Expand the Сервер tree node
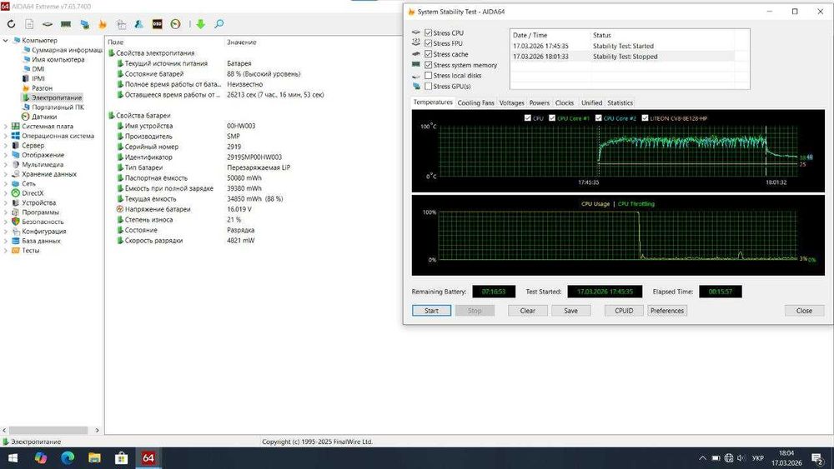 click(x=5, y=146)
